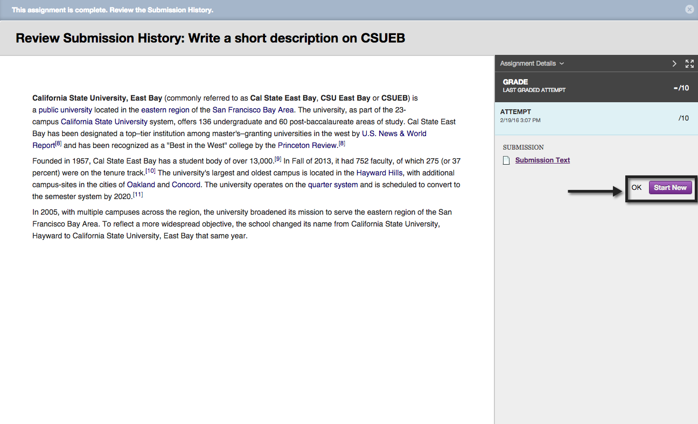The height and width of the screenshot is (424, 698).
Task: Toggle full screen view icon
Action: pyautogui.click(x=689, y=63)
